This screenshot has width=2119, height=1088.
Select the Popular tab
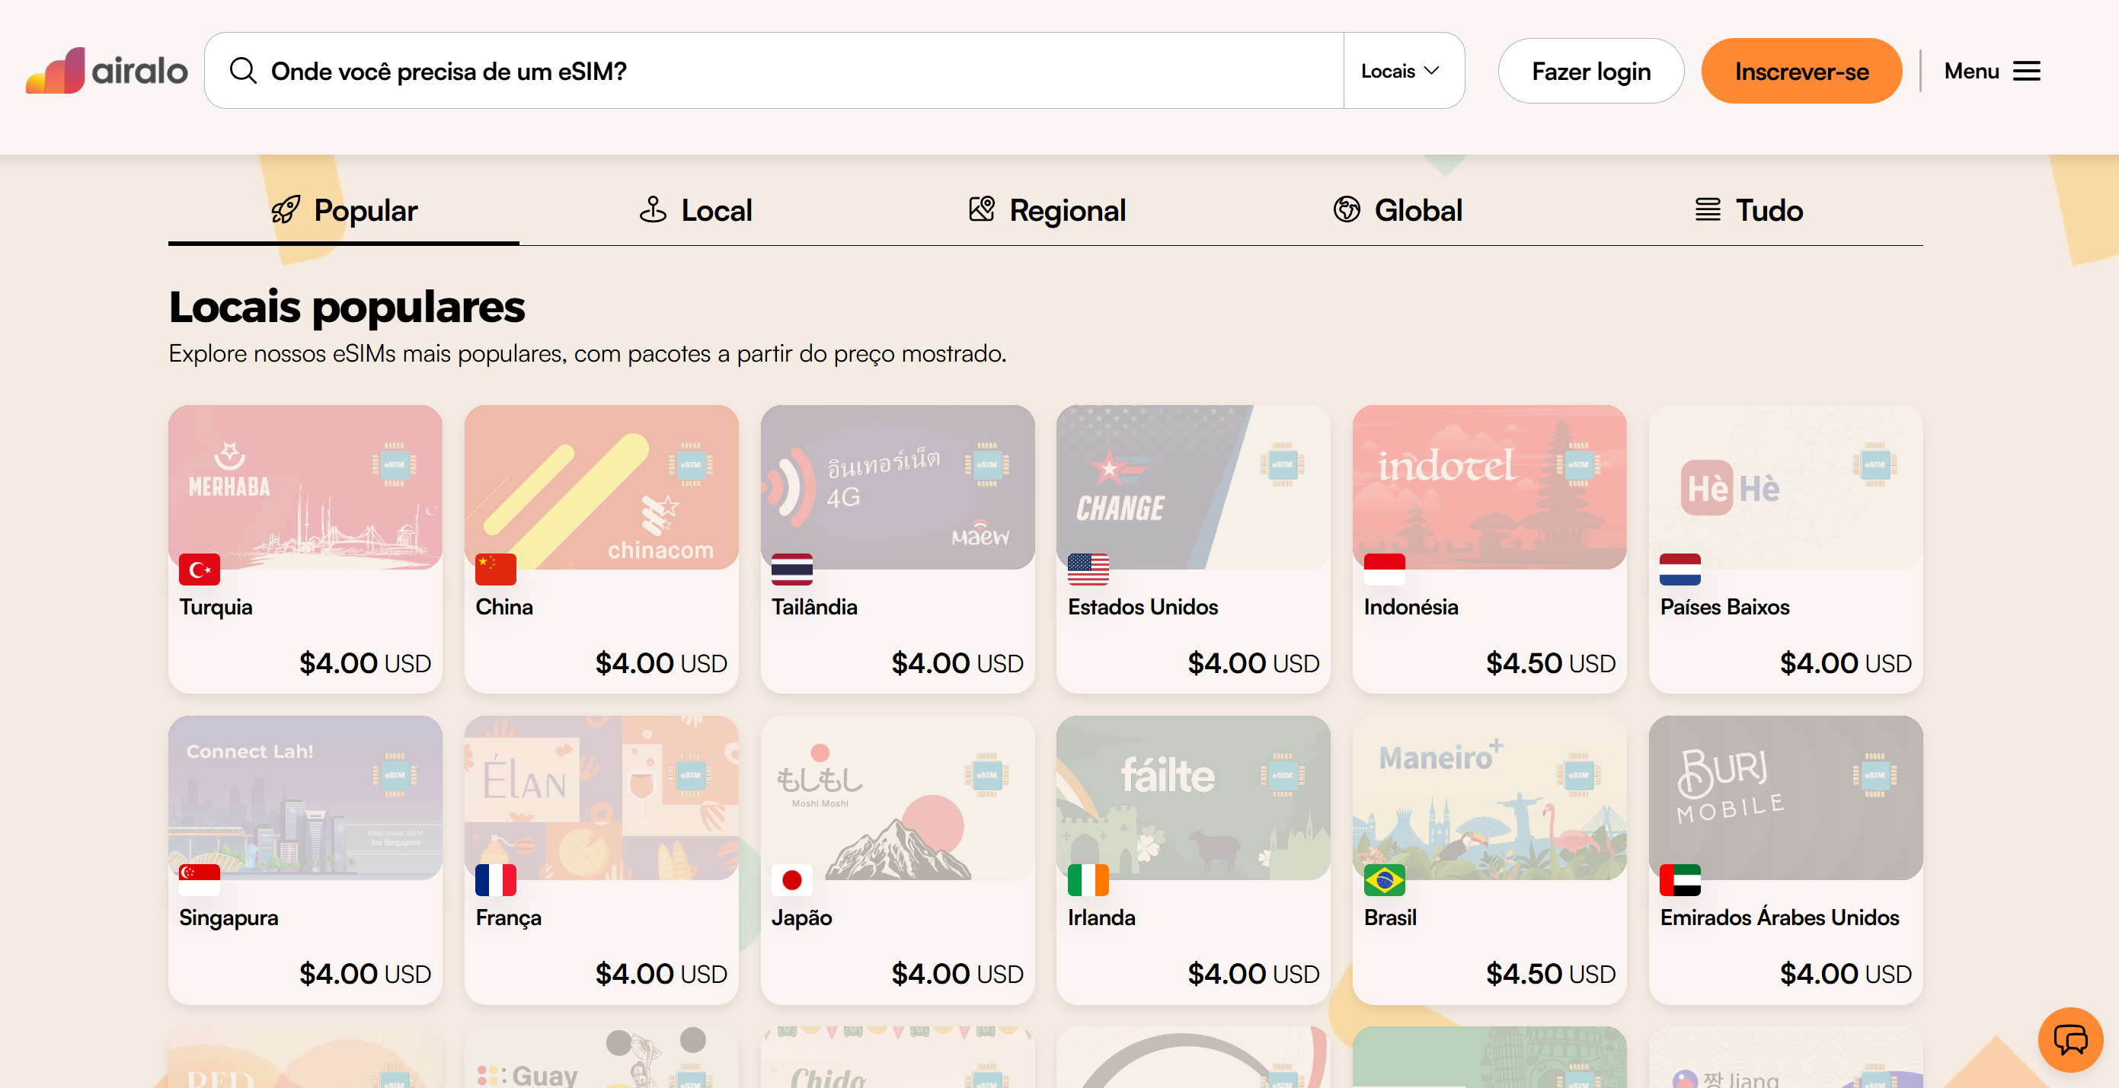point(344,211)
